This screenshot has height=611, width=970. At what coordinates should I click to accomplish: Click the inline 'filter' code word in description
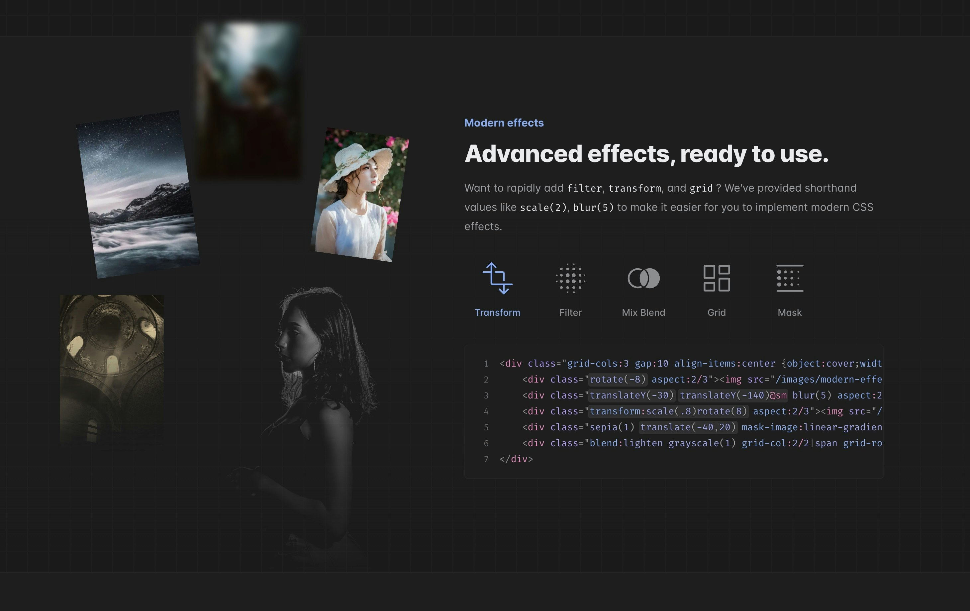pyautogui.click(x=585, y=188)
